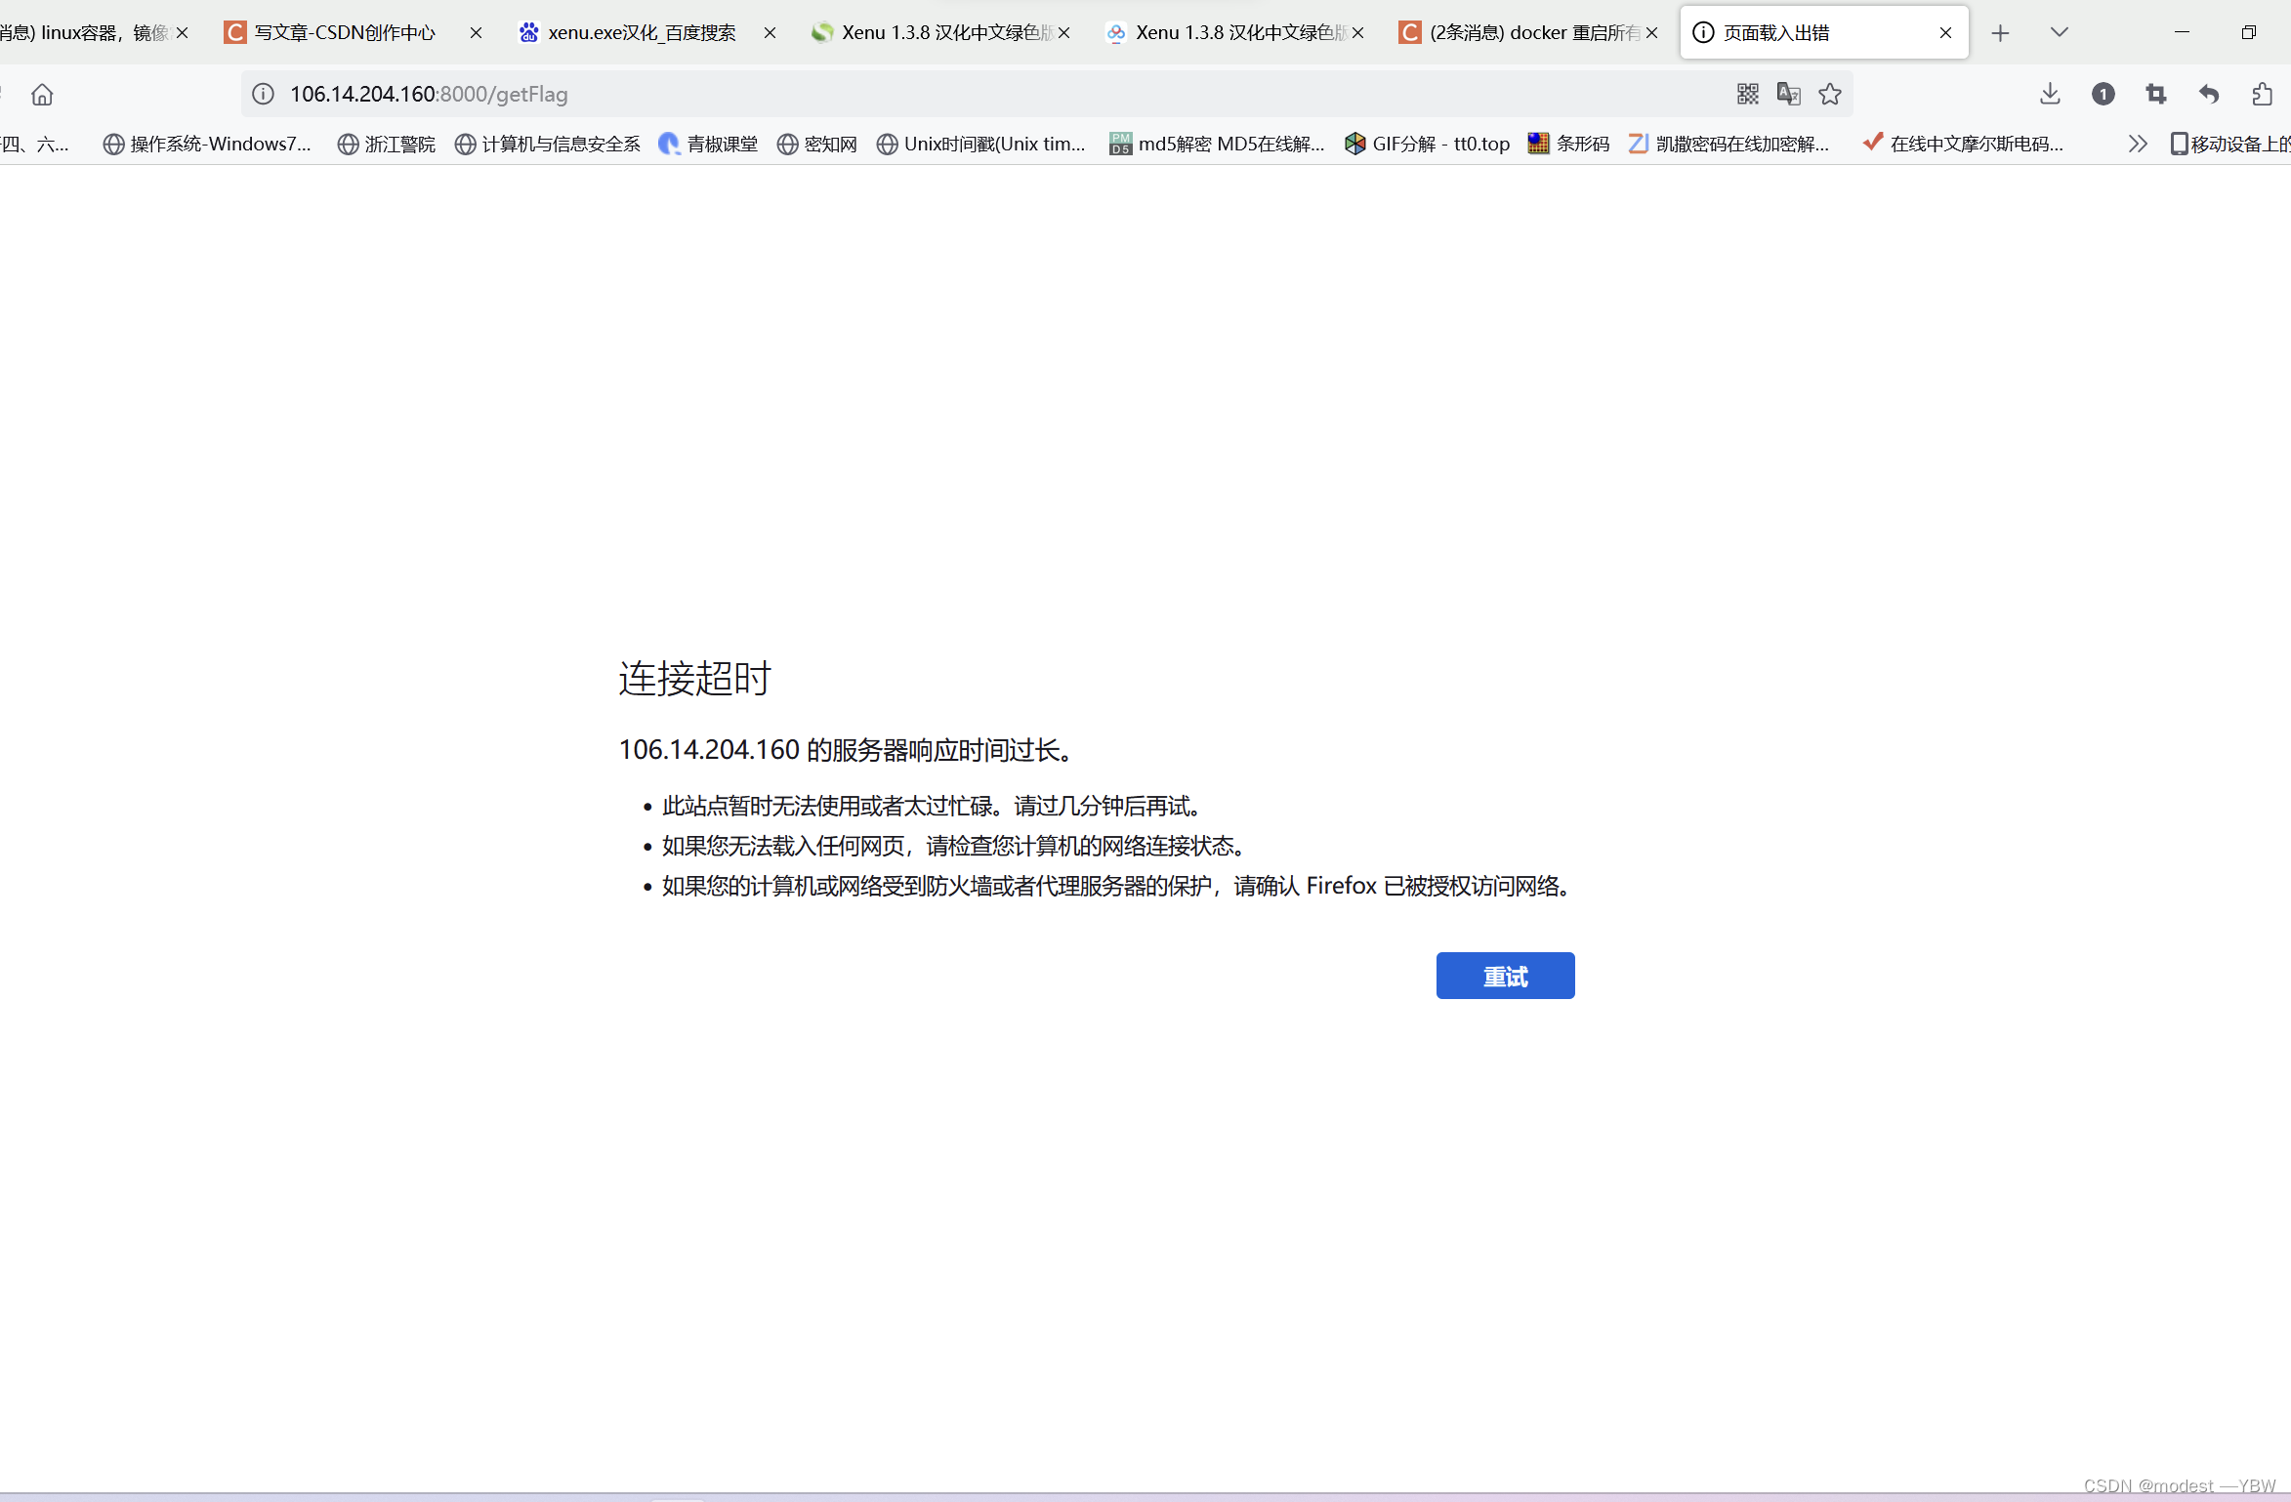2291x1502 pixels.
Task: Click the page translate icon
Action: pos(1789,94)
